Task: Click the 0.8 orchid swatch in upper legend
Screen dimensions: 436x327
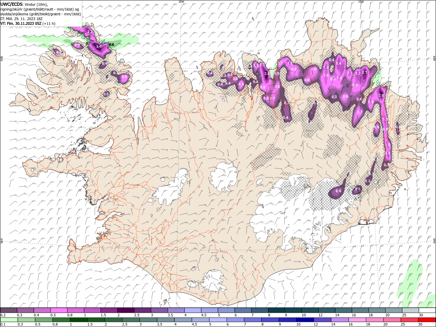Action: point(76,310)
